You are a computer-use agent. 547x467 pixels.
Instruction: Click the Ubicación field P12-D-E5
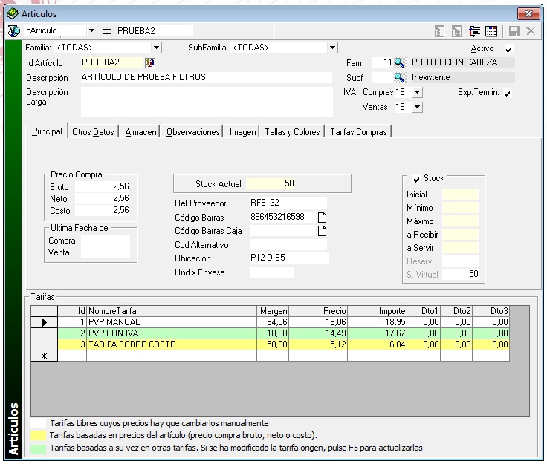pos(289,258)
